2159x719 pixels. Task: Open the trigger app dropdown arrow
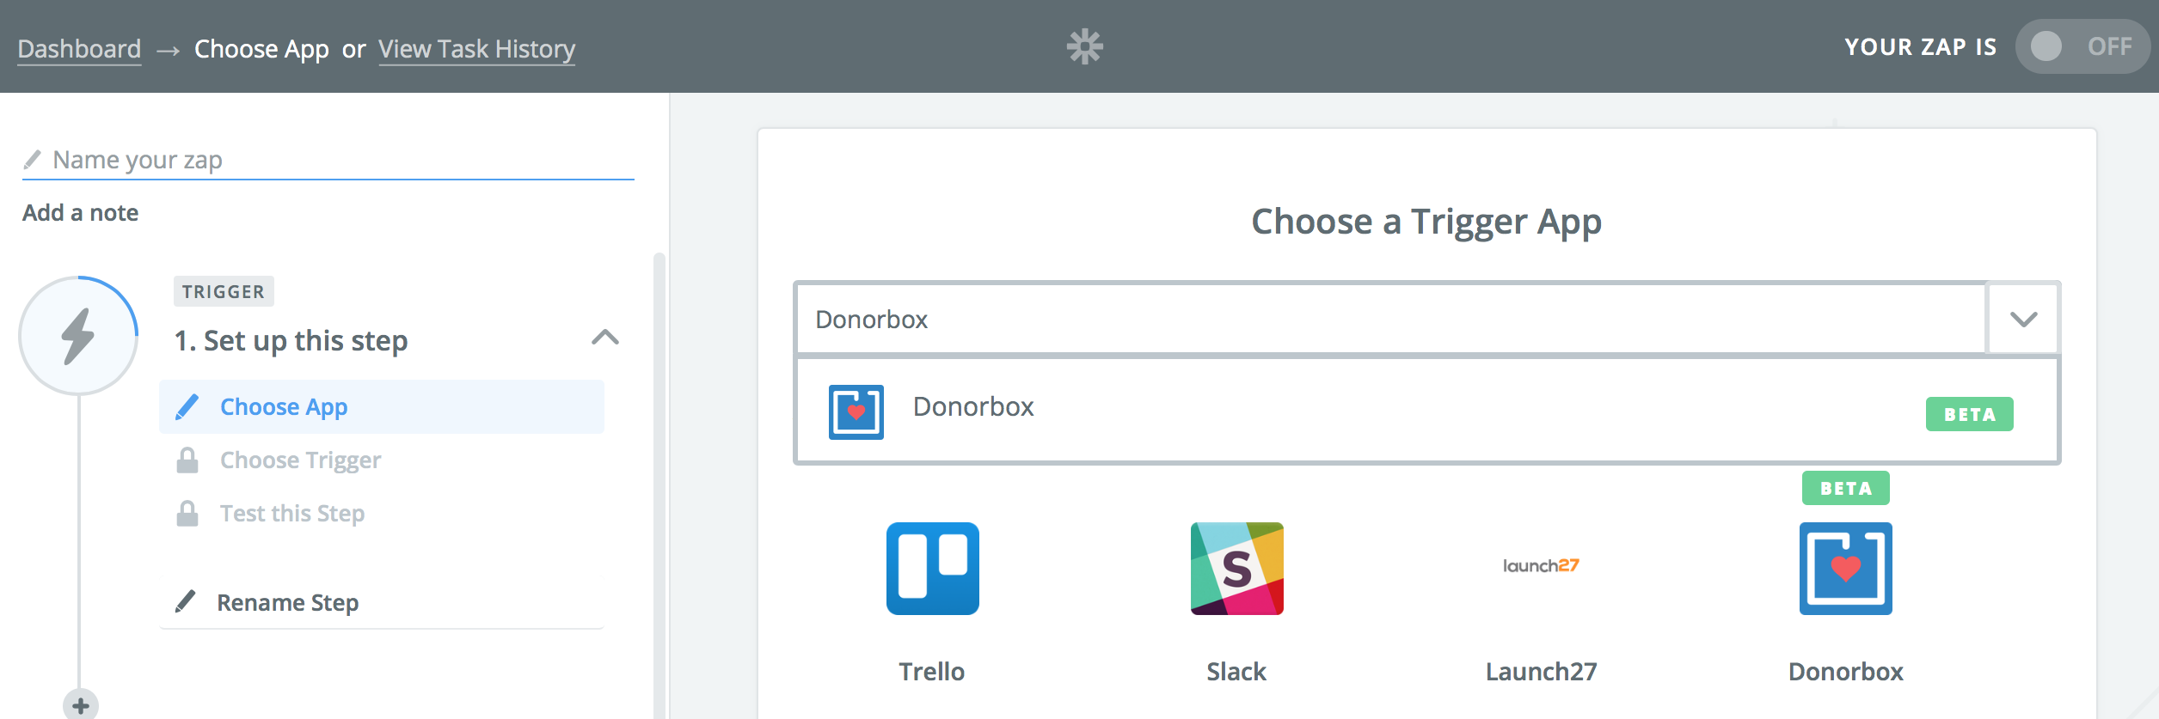click(2023, 320)
